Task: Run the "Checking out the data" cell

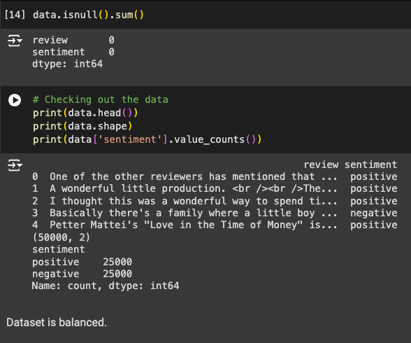Action: (x=15, y=100)
